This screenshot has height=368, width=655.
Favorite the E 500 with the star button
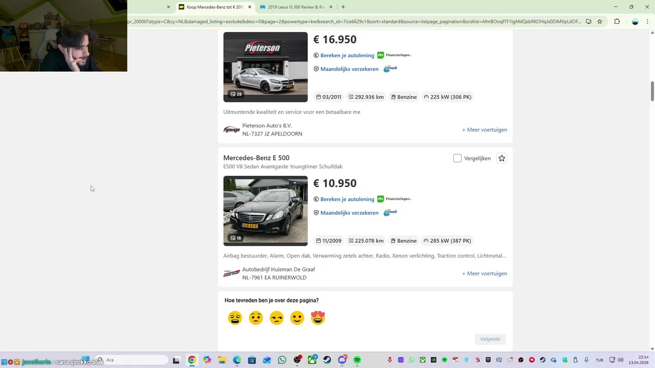click(501, 158)
